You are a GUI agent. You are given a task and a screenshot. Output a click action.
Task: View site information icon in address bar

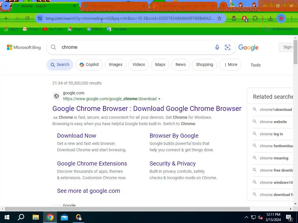pos(40,18)
